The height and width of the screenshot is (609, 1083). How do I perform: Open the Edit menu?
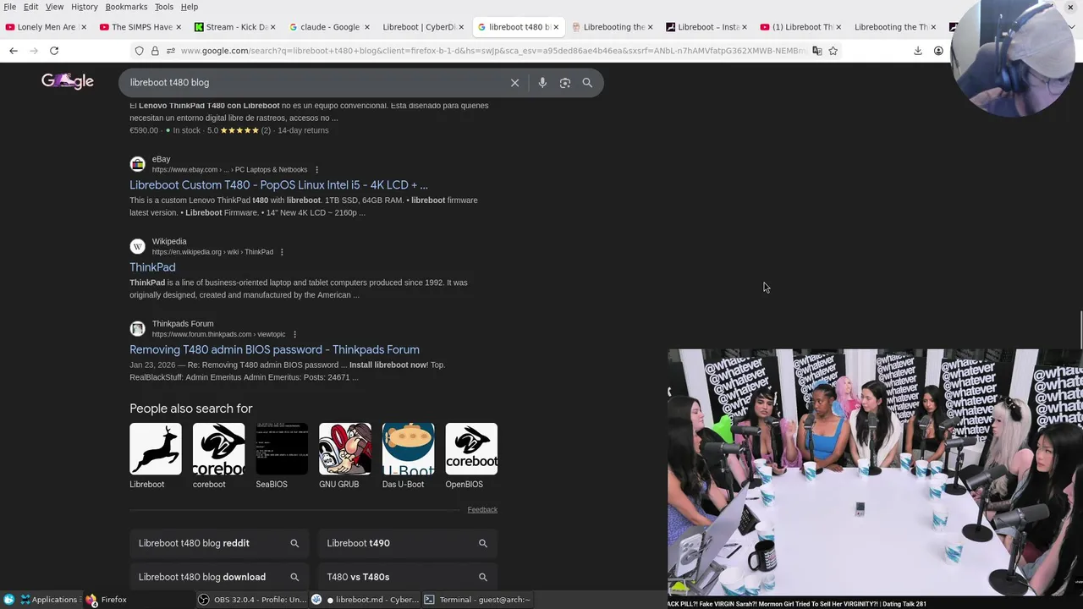30,7
